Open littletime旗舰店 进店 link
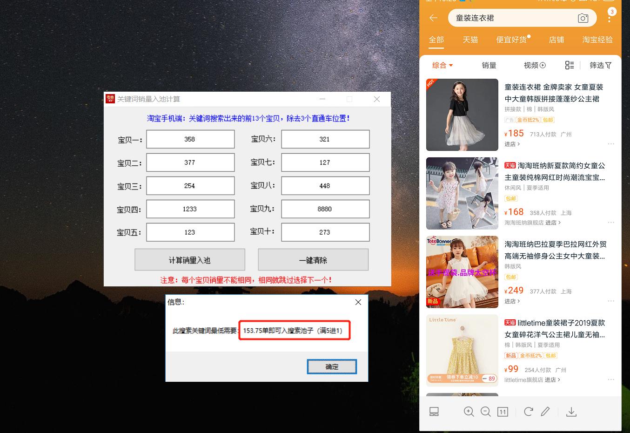The width and height of the screenshot is (630, 433). [x=532, y=380]
